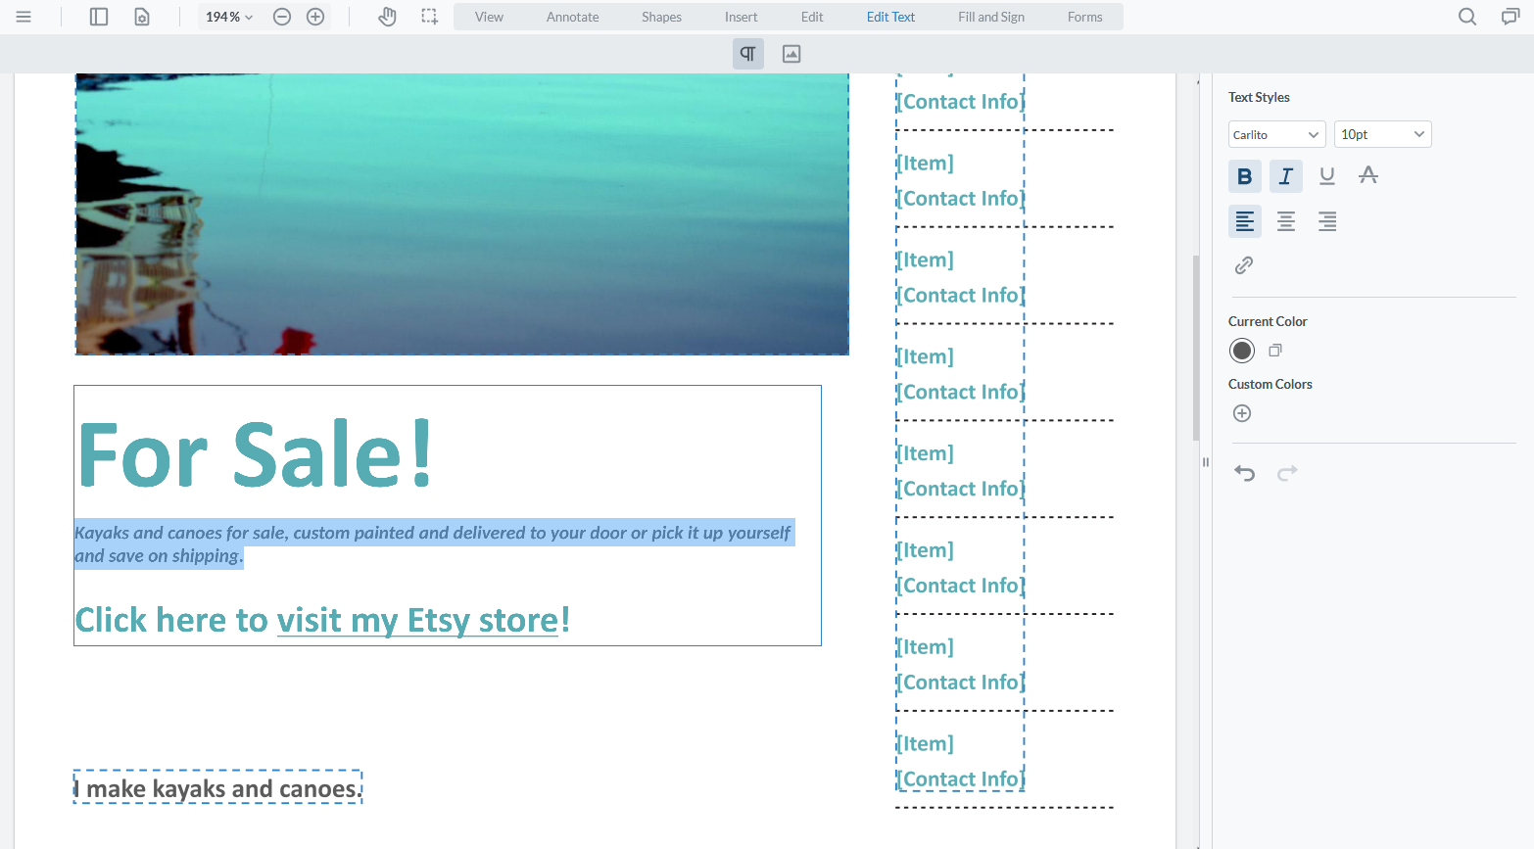Open the 10pt font size dropdown
This screenshot has height=849, width=1534.
pos(1382,133)
